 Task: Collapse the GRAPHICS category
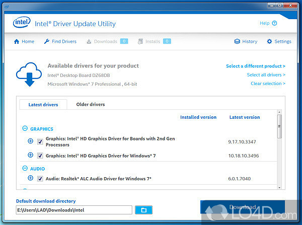[x=25, y=129]
